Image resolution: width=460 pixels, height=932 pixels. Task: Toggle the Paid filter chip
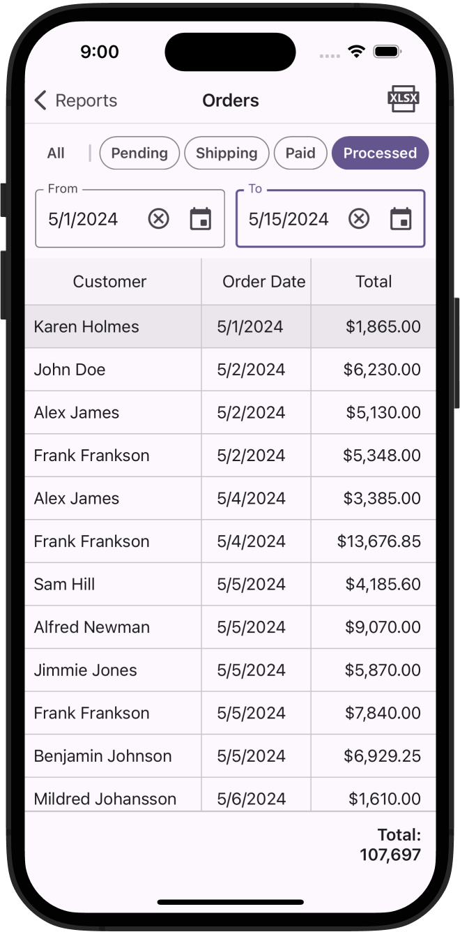point(300,153)
